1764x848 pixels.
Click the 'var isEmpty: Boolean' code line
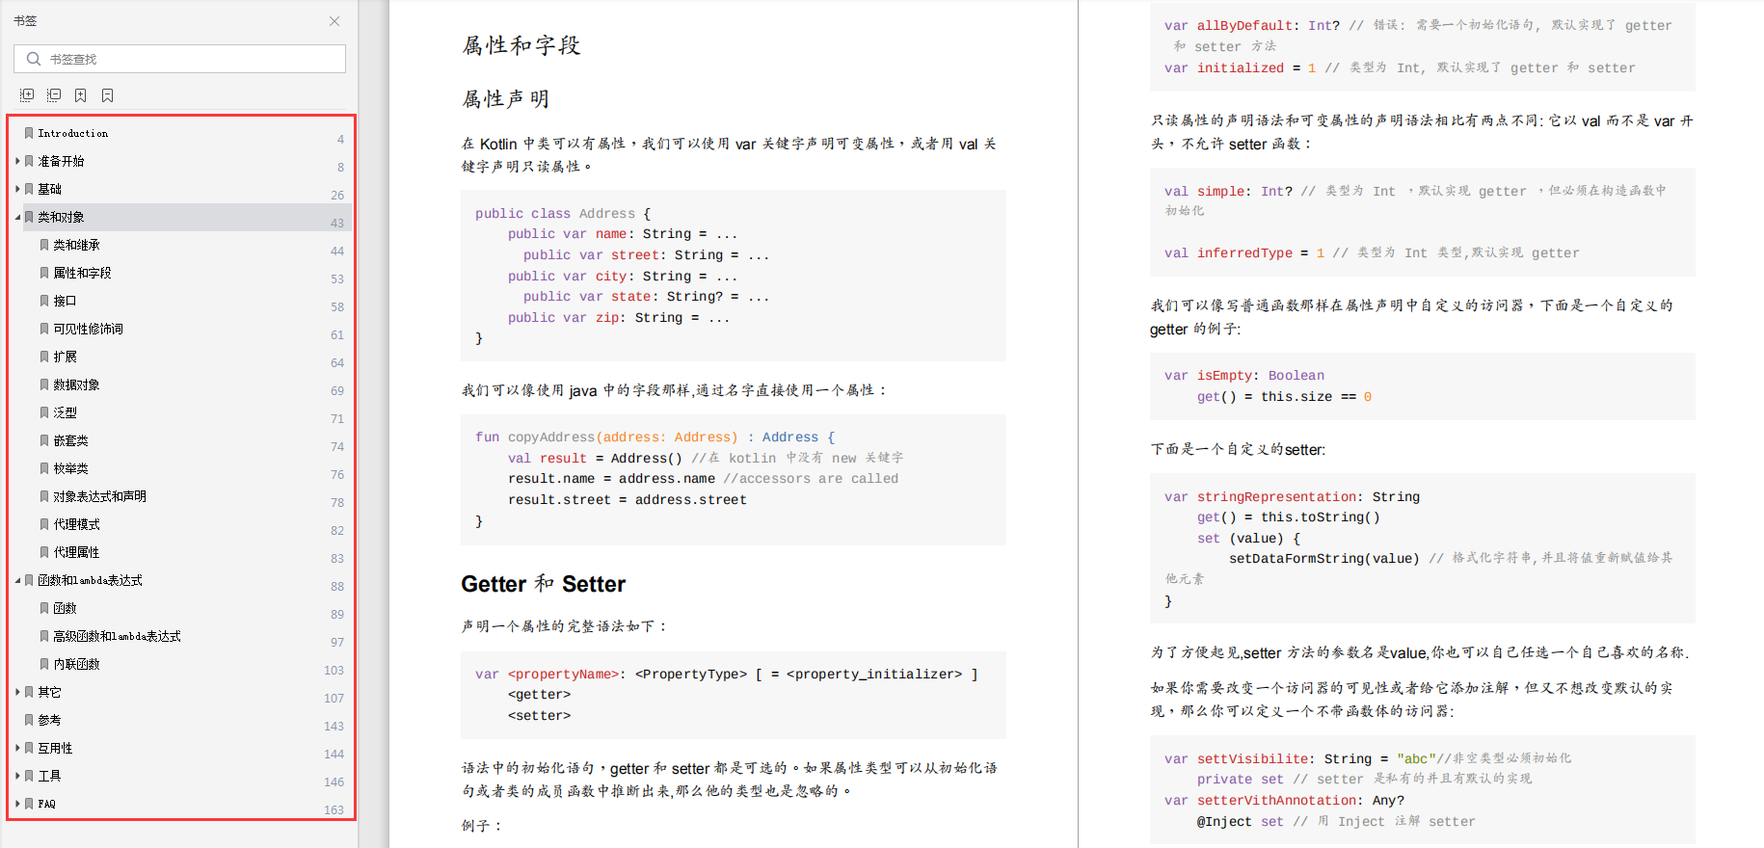tap(1244, 376)
